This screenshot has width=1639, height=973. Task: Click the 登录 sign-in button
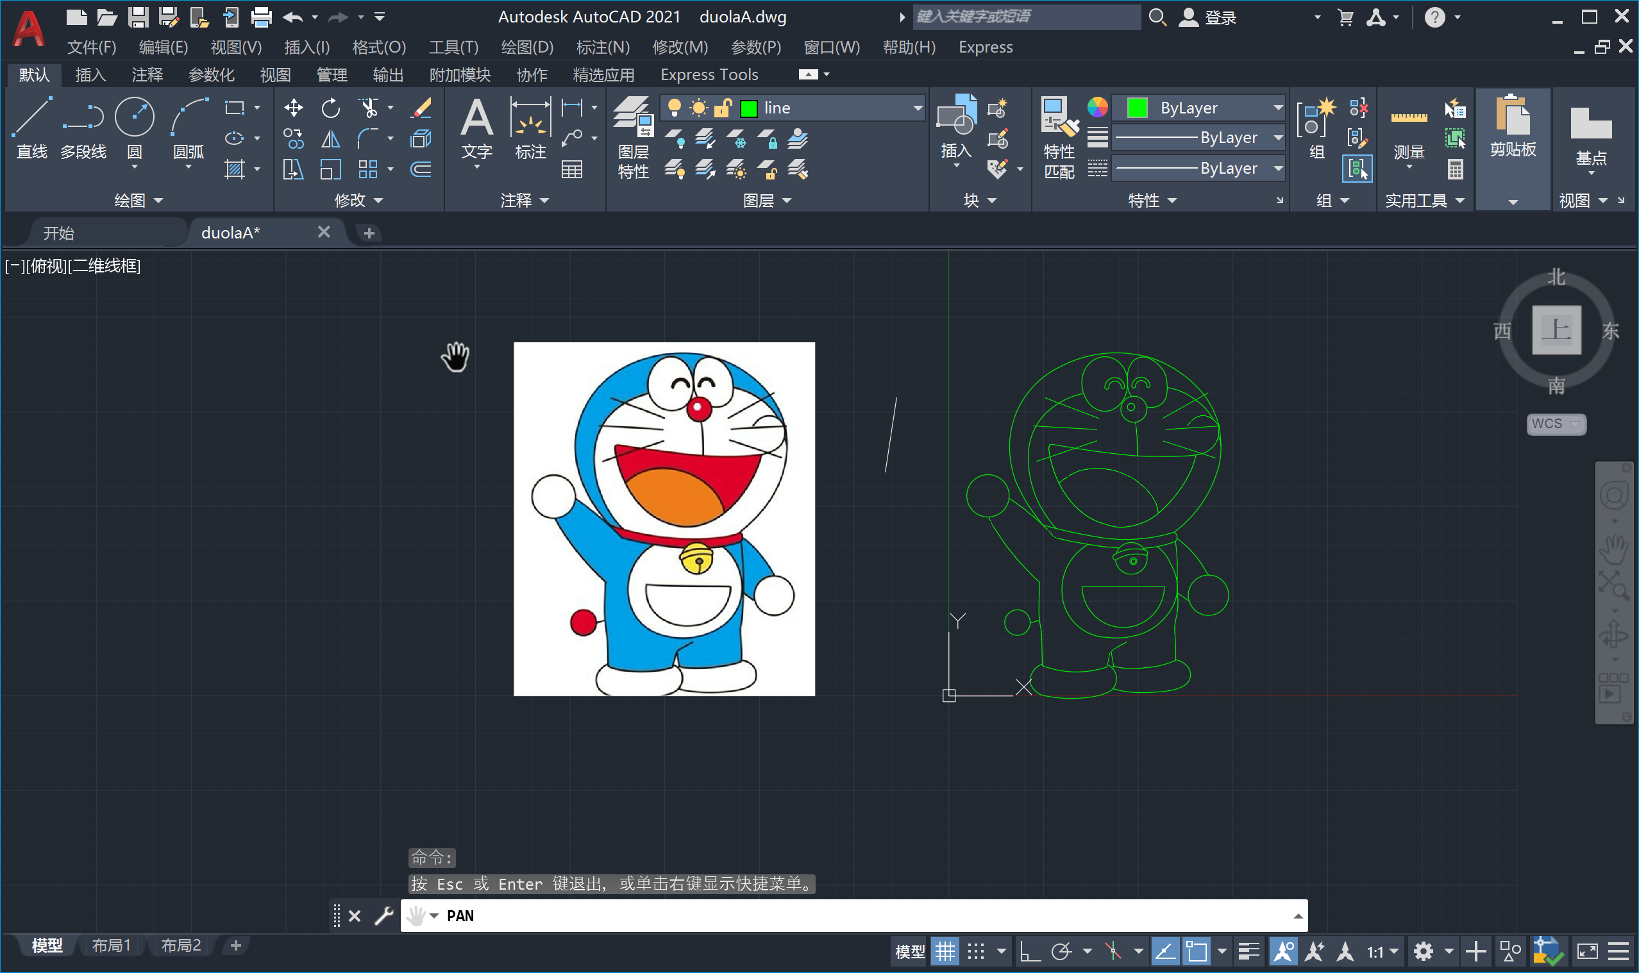pyautogui.click(x=1208, y=17)
